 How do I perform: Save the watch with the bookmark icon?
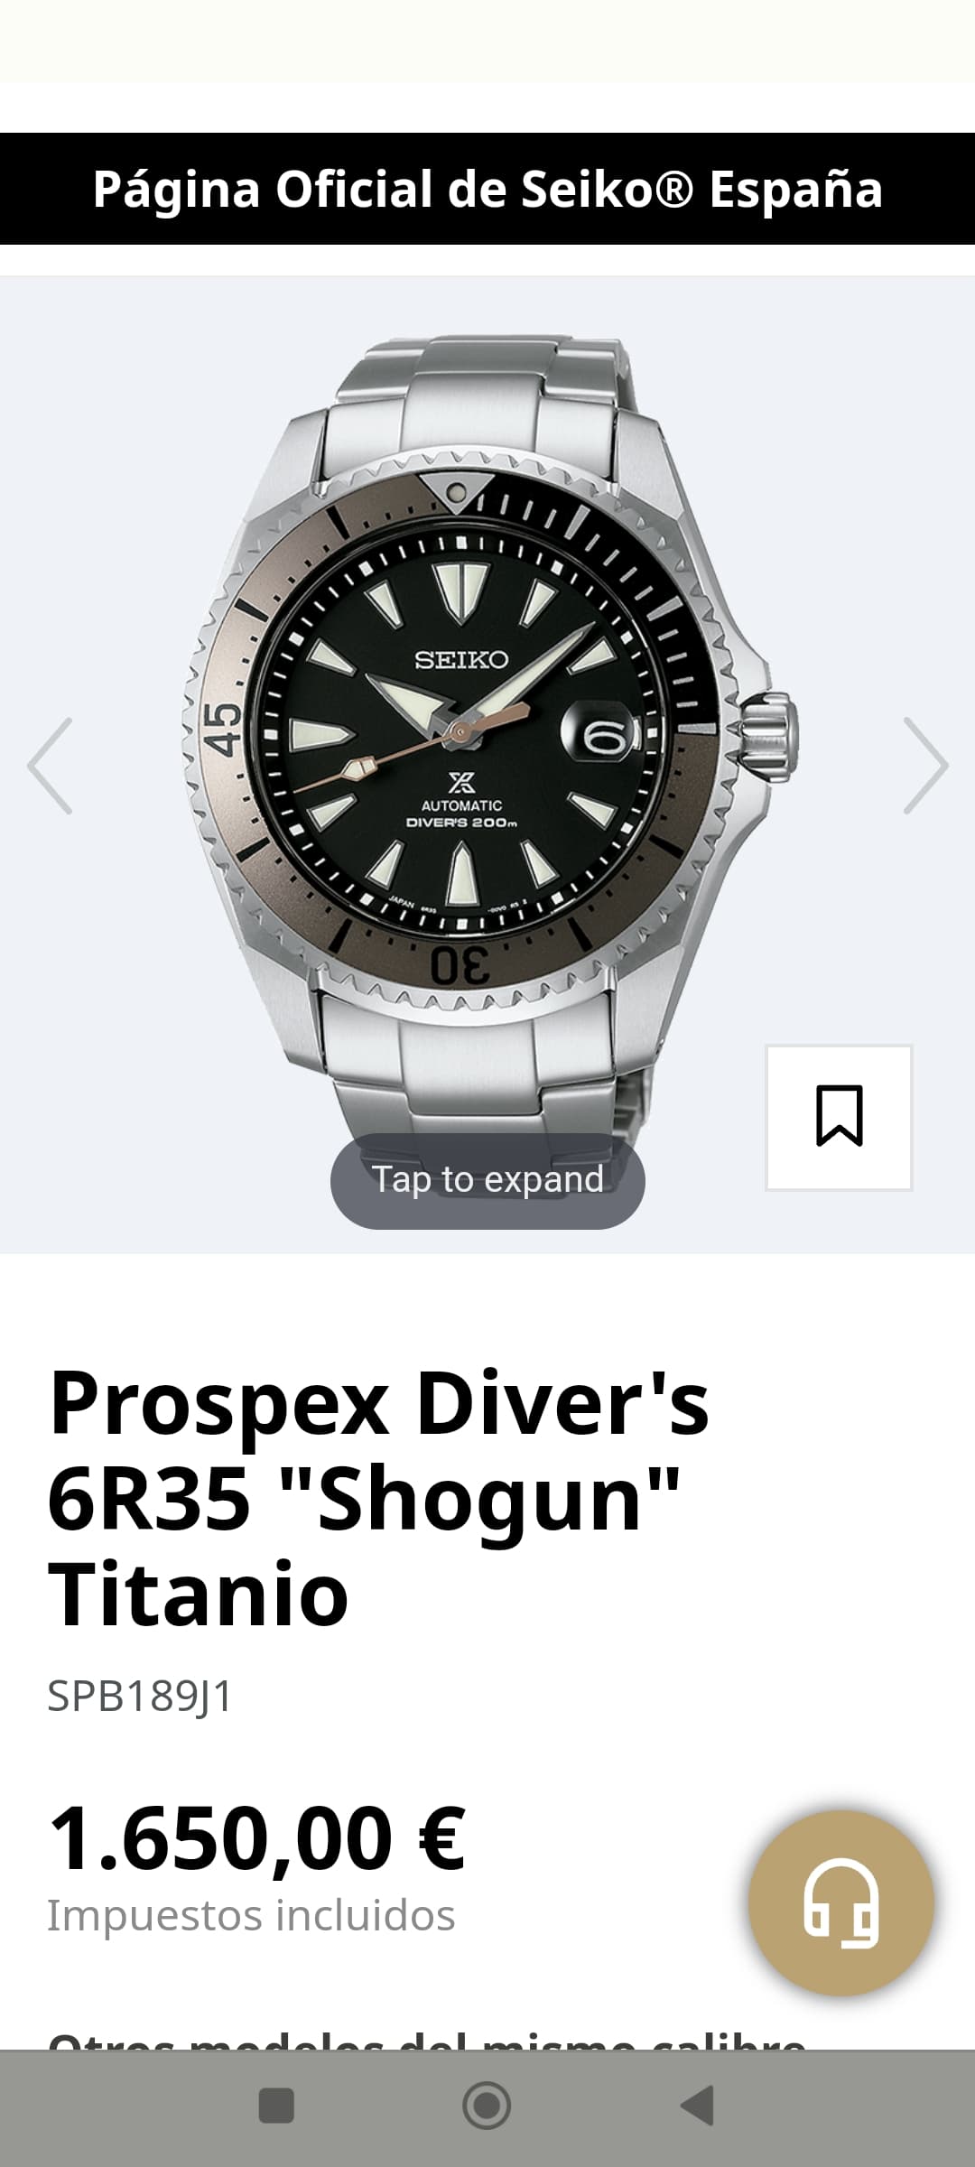point(839,1117)
